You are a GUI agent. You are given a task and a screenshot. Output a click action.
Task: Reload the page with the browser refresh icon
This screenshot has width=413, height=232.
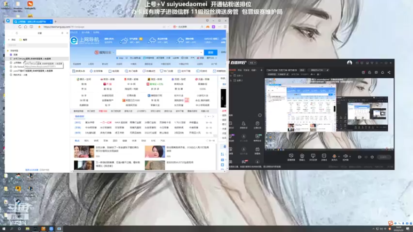20,27
